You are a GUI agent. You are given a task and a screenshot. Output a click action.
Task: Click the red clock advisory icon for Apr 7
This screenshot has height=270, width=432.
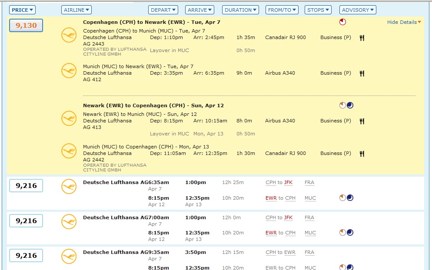(x=342, y=22)
